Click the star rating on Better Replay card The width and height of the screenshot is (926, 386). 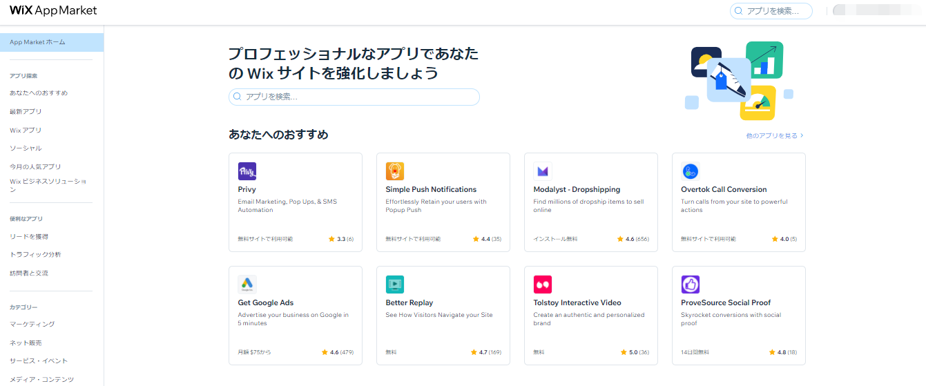coord(485,352)
